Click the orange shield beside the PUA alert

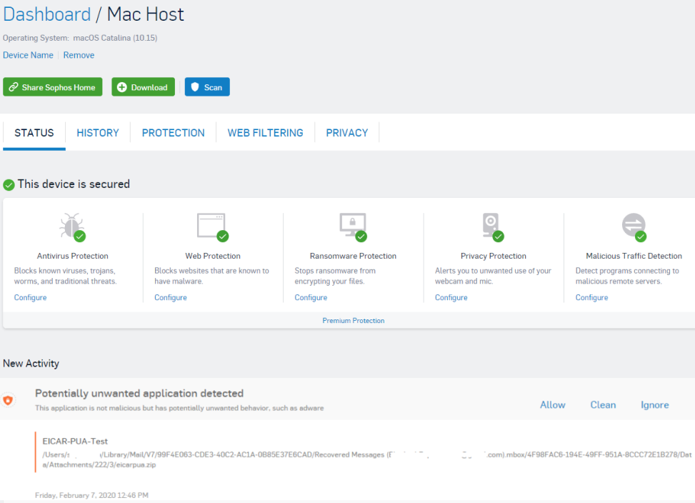point(10,400)
